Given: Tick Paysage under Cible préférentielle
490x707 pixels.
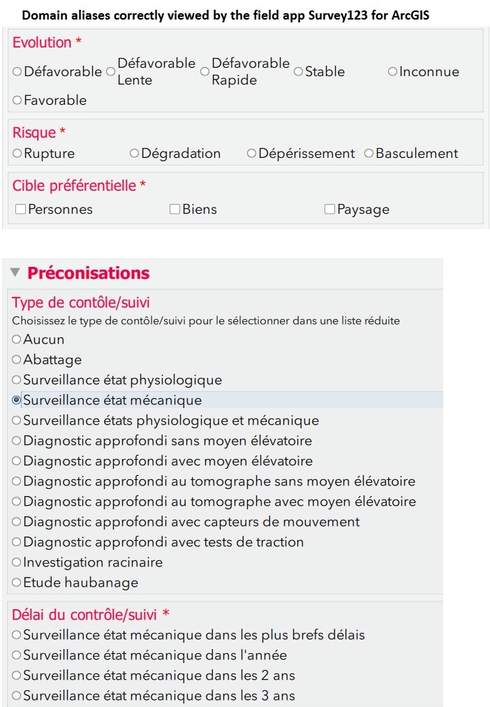Looking at the screenshot, I should [x=329, y=209].
